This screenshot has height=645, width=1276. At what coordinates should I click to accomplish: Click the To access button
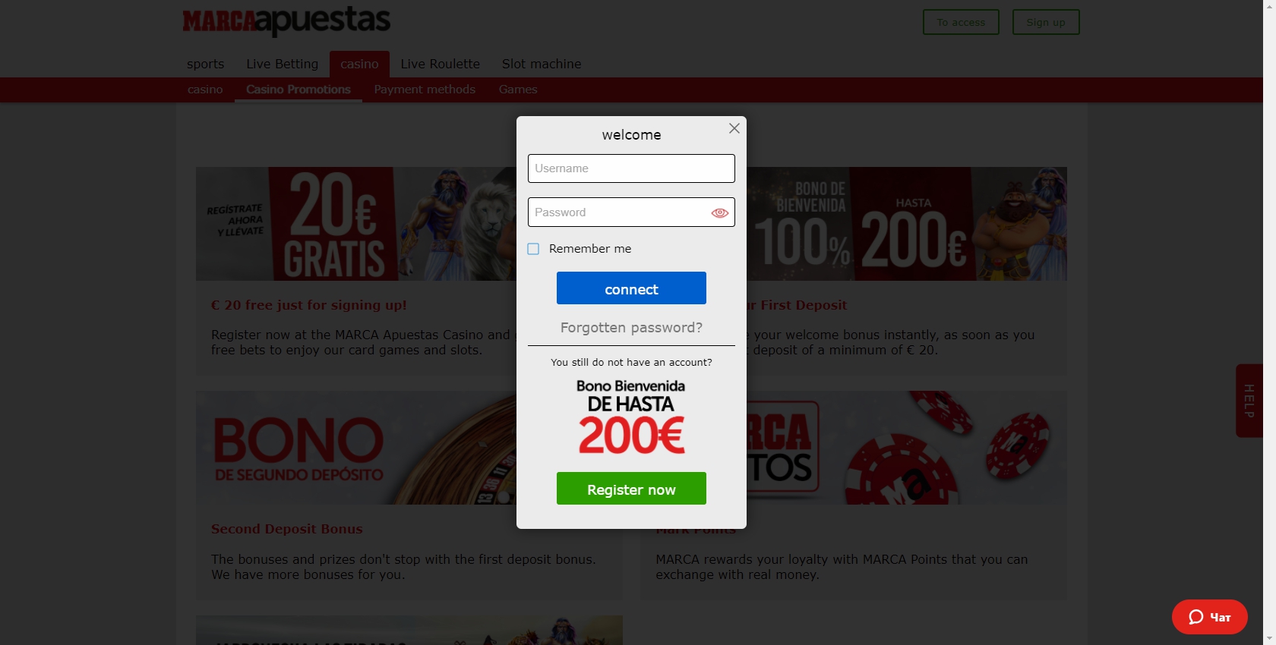(x=961, y=22)
